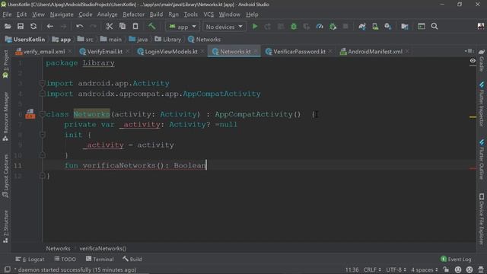Open the Flutter Outline side panel
The image size is (487, 274).
click(482, 159)
